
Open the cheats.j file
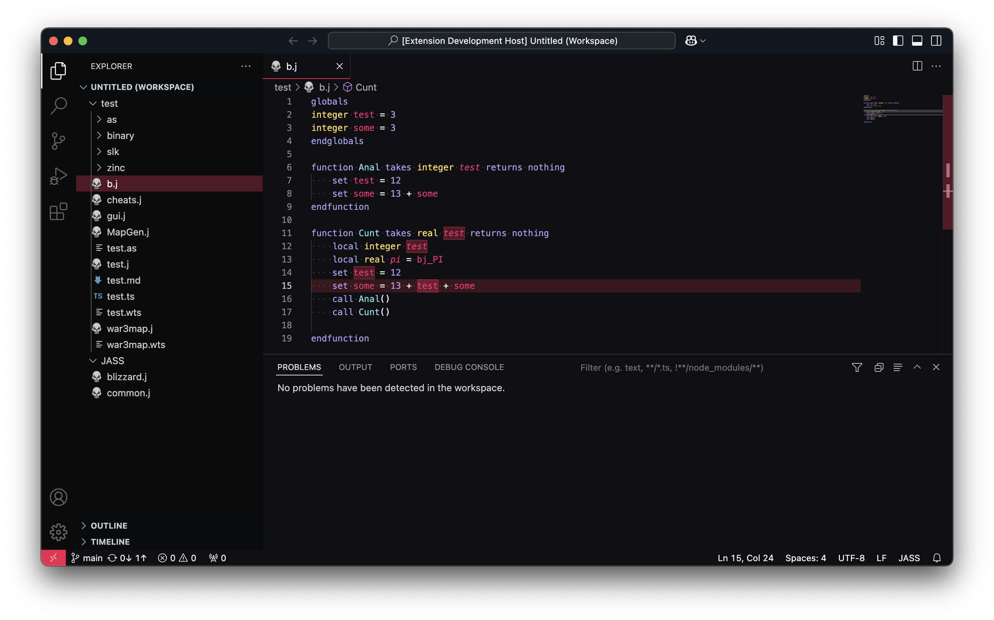(124, 200)
